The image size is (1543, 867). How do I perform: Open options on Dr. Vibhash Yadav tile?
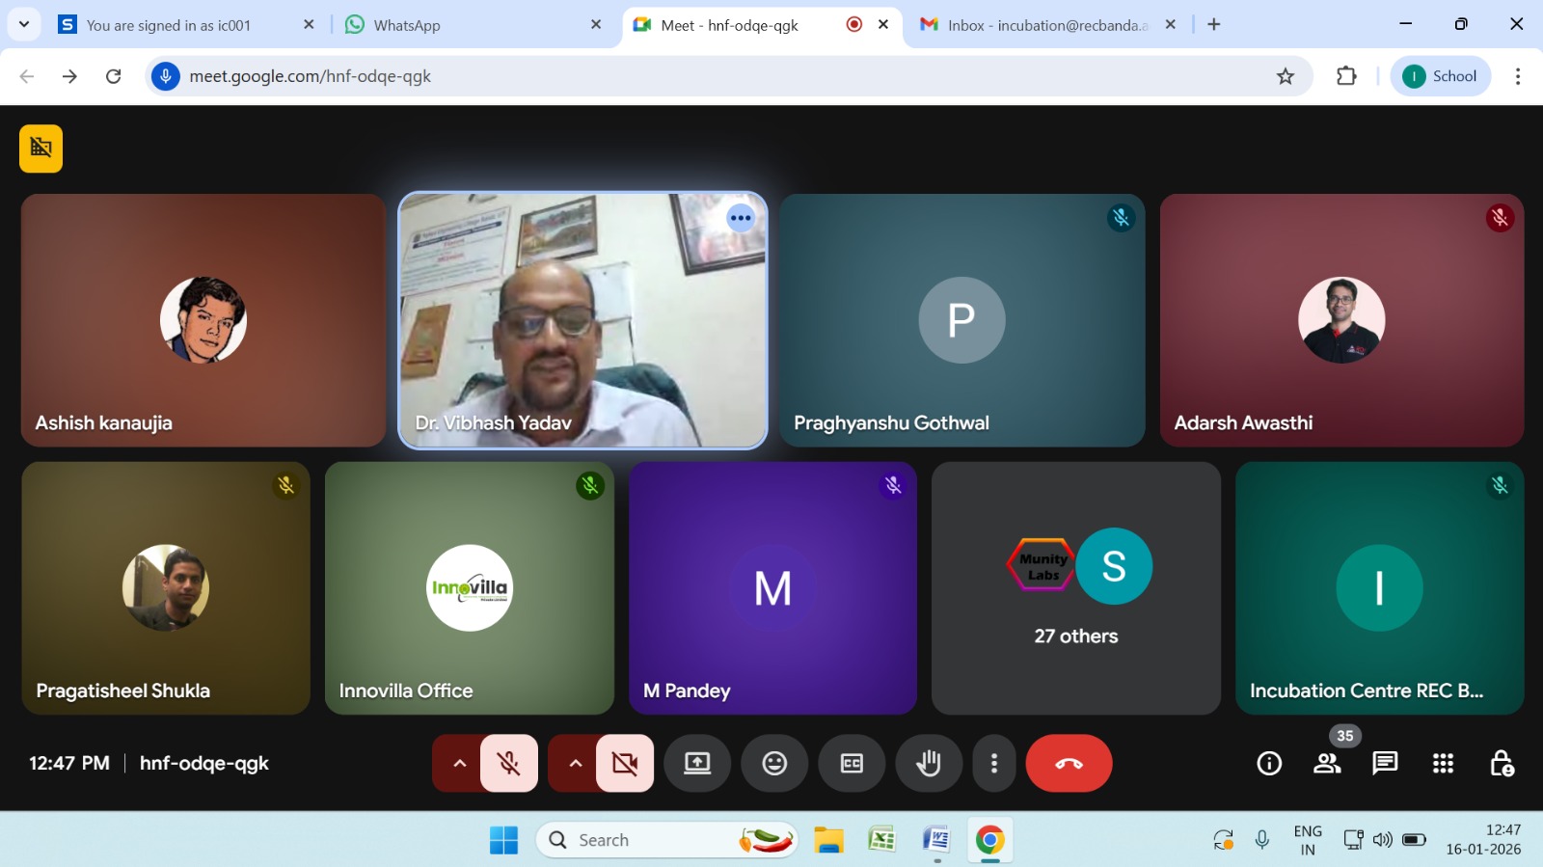click(x=741, y=218)
